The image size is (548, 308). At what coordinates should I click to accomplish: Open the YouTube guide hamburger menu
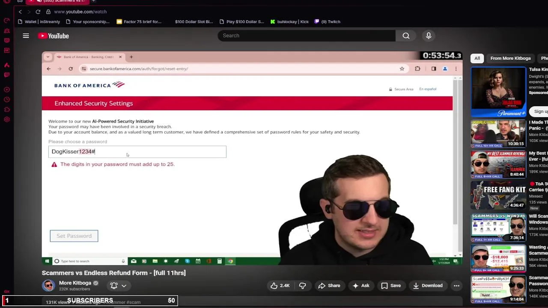coord(26,36)
